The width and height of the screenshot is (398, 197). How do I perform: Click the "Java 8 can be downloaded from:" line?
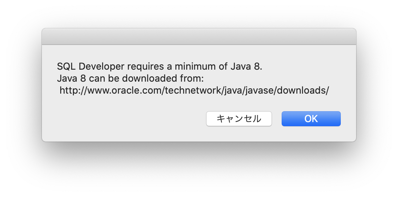pos(131,79)
